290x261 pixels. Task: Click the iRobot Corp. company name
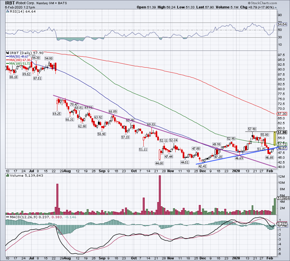(26, 3)
